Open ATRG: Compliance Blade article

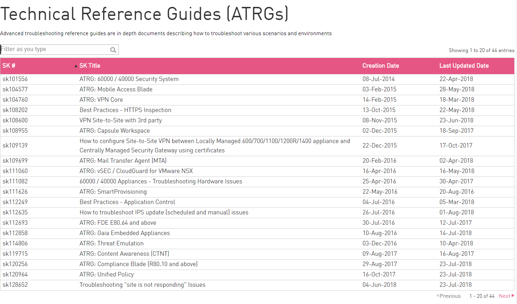coord(139,264)
